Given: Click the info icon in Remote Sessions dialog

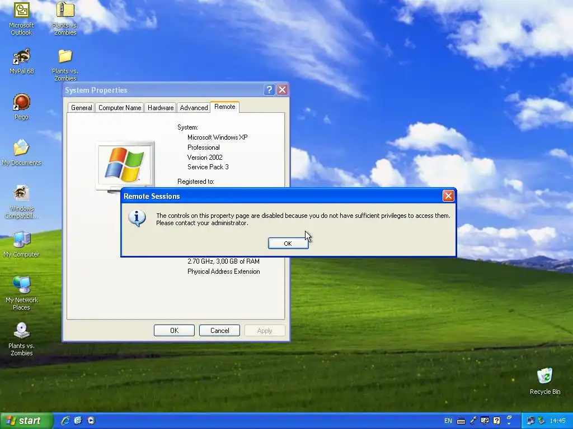Looking at the screenshot, I should point(137,218).
